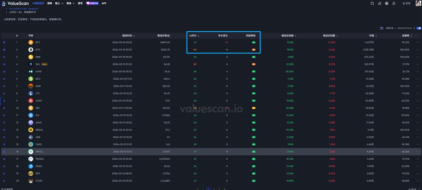Unstar ETH from favorites

[4, 50]
